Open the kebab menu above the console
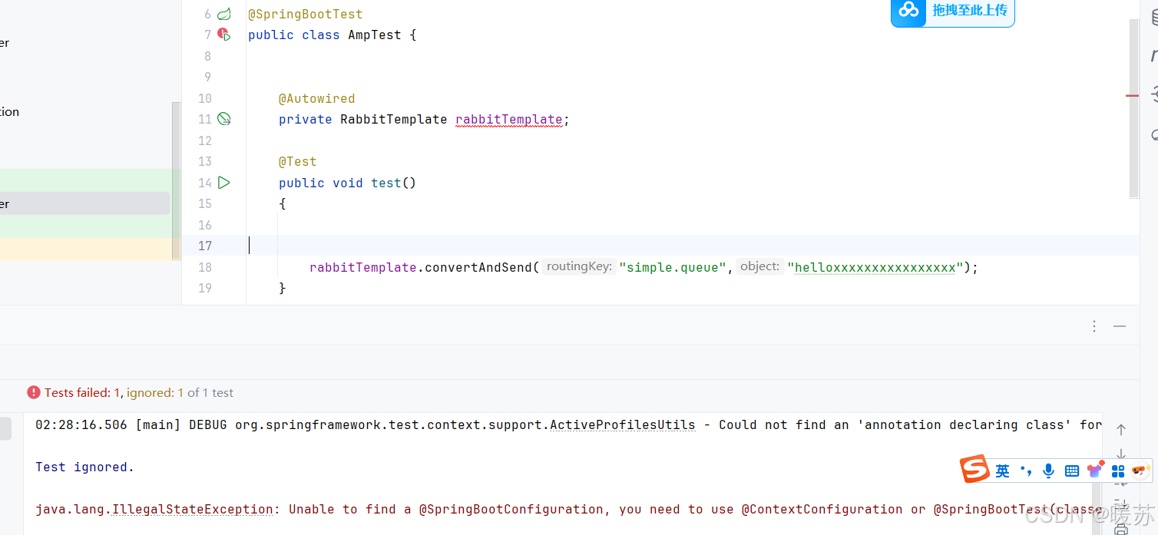 [x=1094, y=325]
